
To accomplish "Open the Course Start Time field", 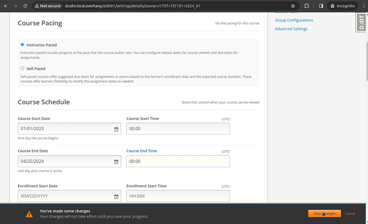I will [x=178, y=129].
